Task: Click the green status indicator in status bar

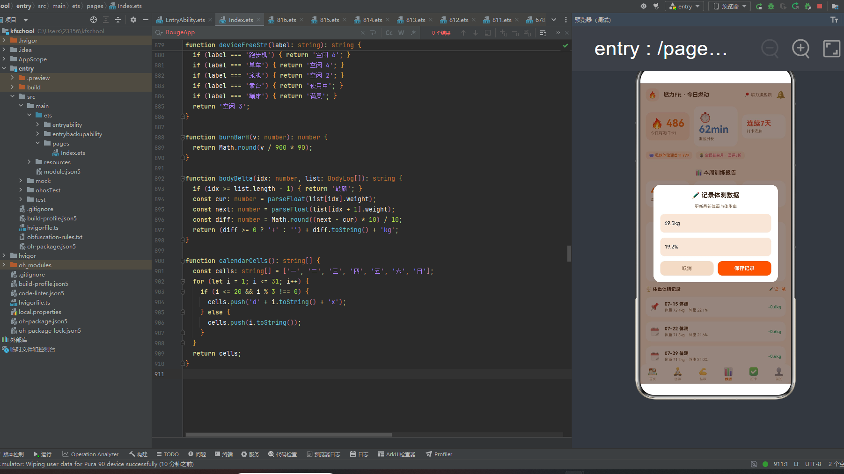Action: (765, 464)
